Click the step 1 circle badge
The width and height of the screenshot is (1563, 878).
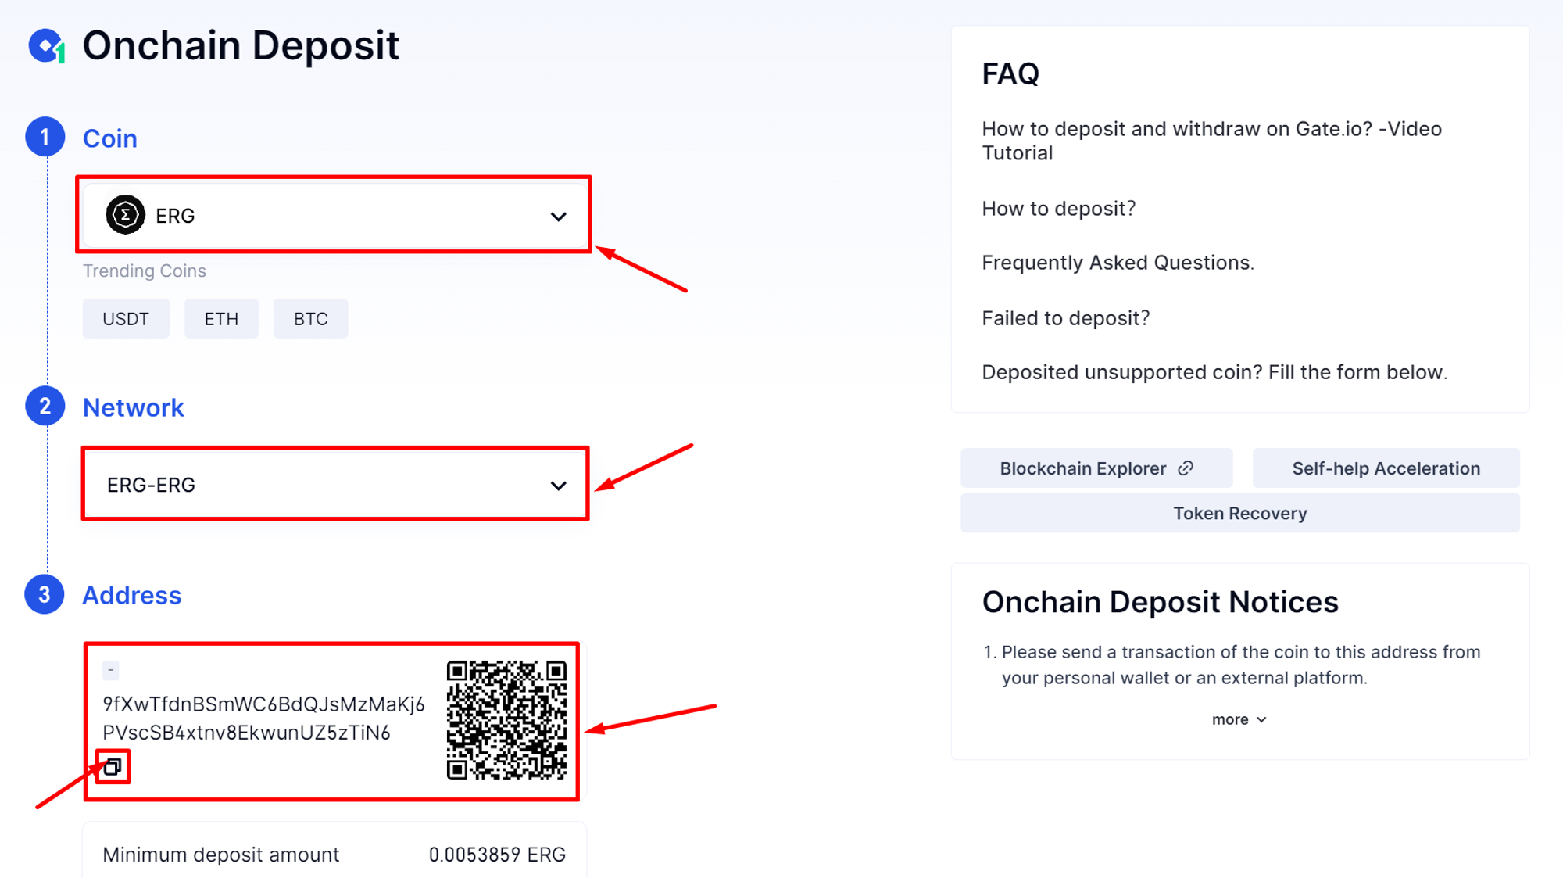click(x=45, y=137)
